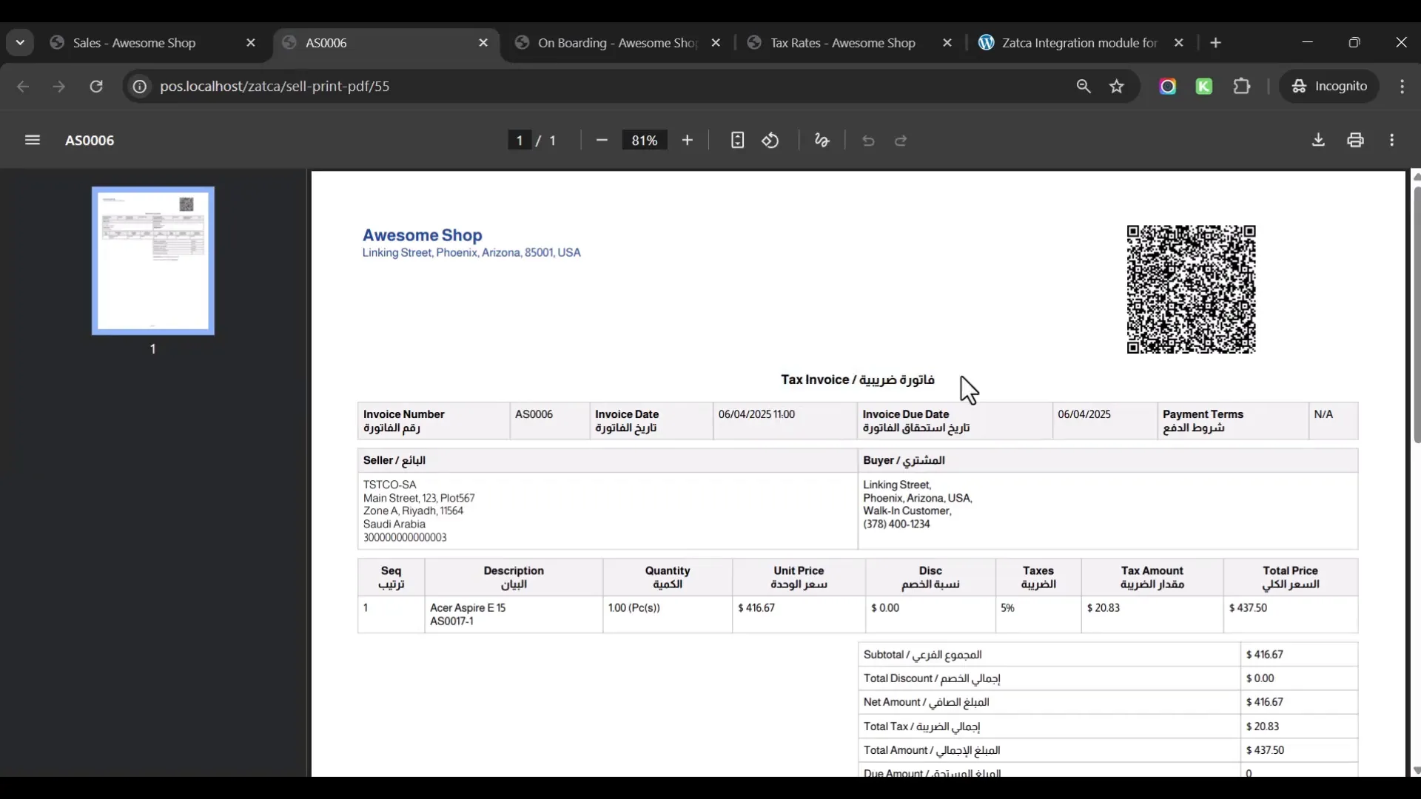Edit the zoom percentage field showing 81%
The image size is (1421, 799).
645,141
